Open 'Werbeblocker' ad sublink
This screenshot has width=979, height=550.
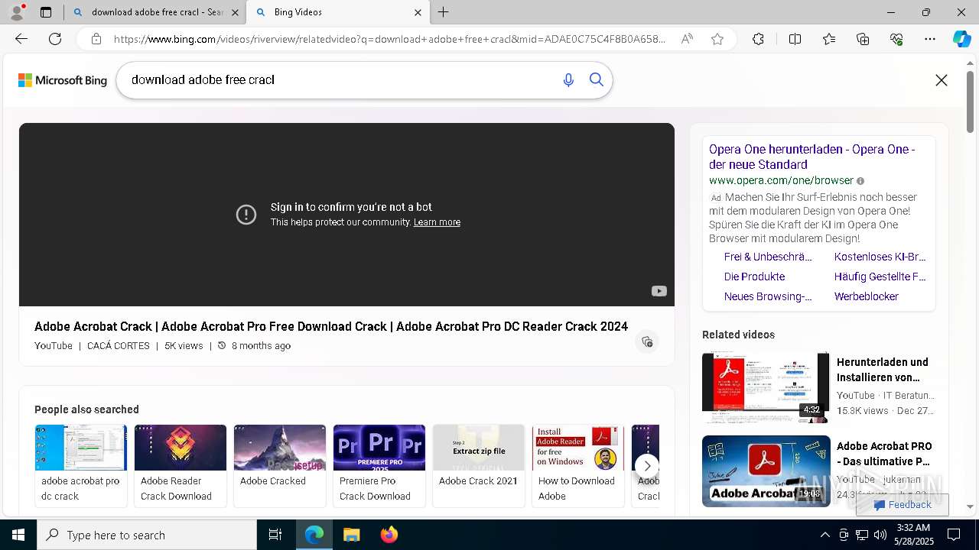(867, 296)
